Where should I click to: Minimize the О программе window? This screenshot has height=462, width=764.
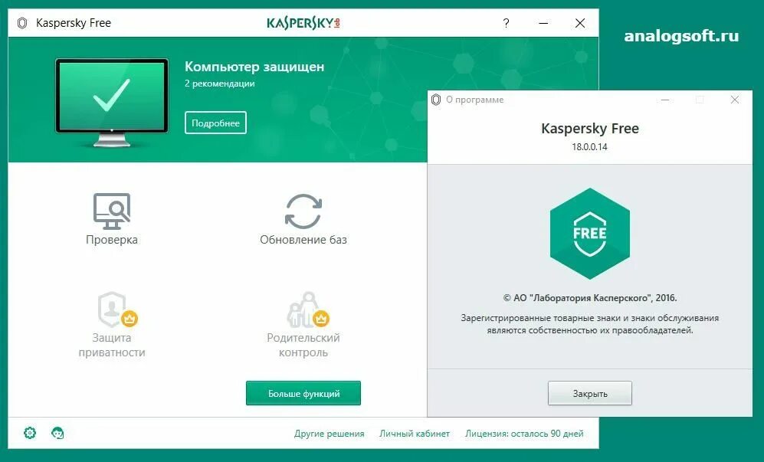[664, 100]
